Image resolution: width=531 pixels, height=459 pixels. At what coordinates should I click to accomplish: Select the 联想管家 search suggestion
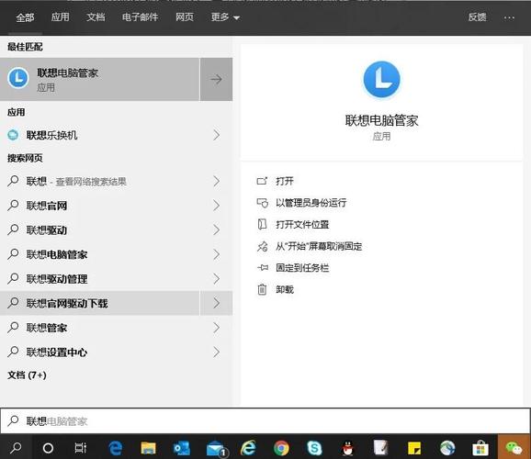tap(99, 328)
